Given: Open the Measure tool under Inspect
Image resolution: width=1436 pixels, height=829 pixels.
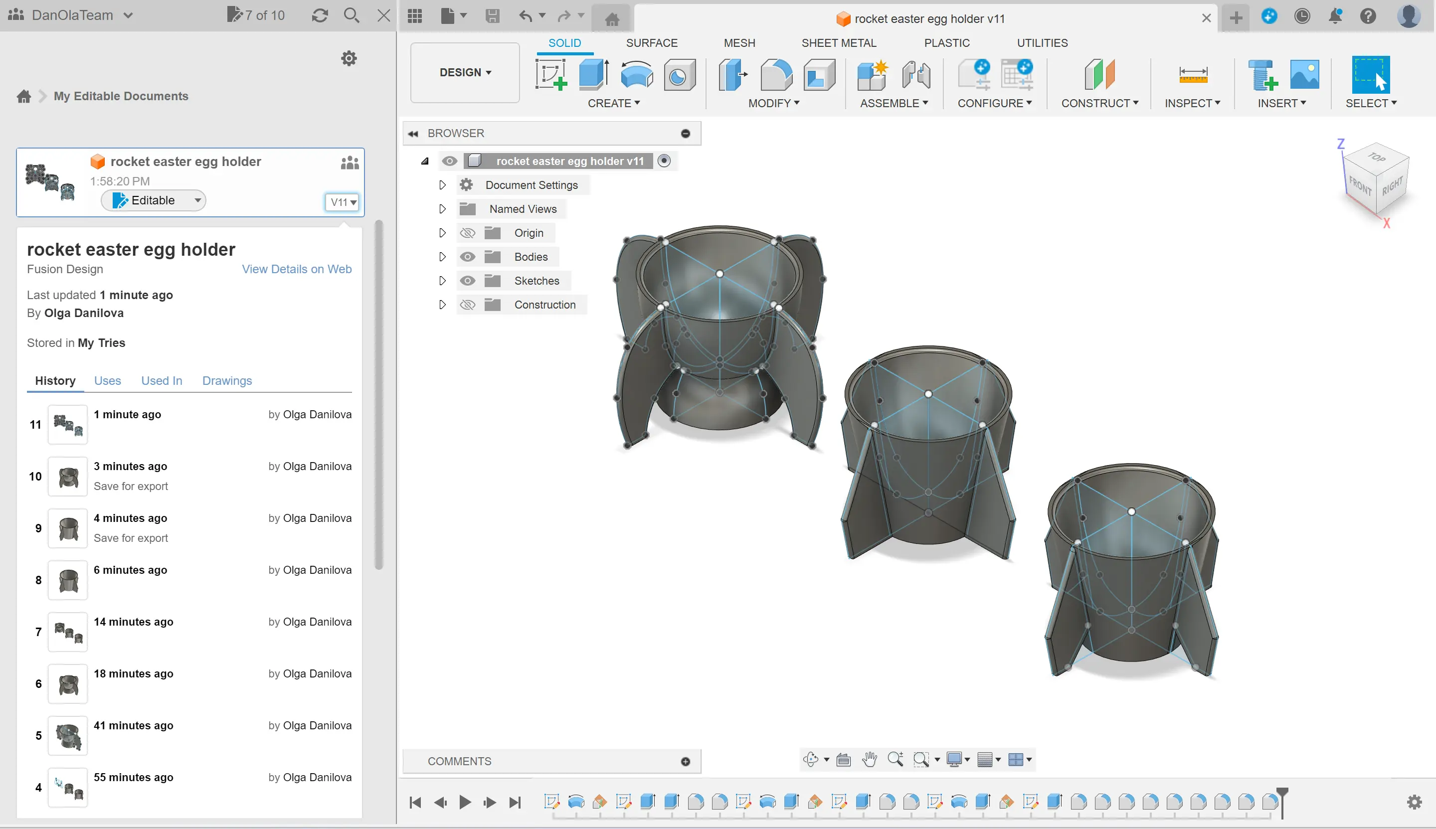Looking at the screenshot, I should [x=1192, y=75].
